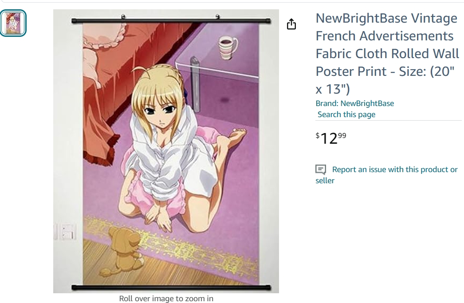The image size is (464, 303).
Task: Click Report an issue with this product link
Action: [x=394, y=169]
